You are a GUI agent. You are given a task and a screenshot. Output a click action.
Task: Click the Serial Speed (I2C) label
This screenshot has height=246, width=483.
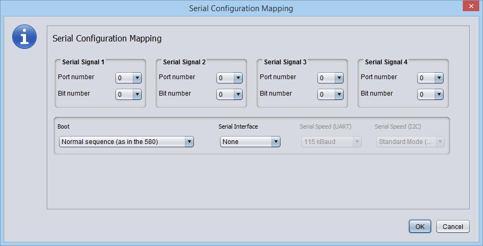[x=397, y=126]
